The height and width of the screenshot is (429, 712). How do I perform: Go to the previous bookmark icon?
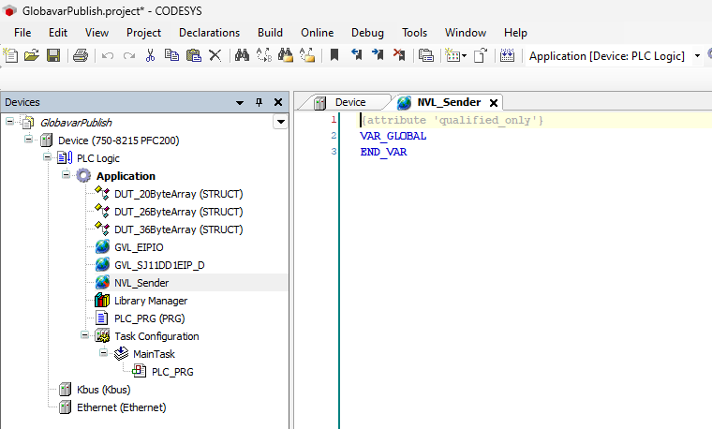356,55
